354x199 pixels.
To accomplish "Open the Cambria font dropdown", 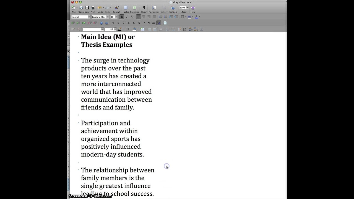I will coord(108,17).
